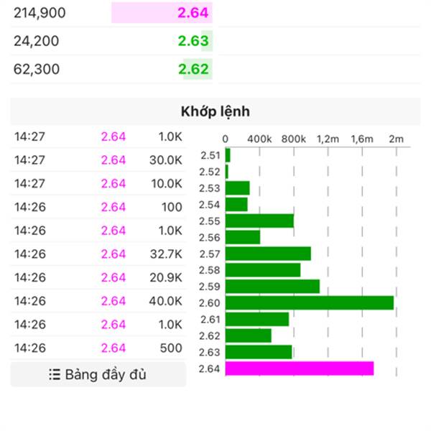Image resolution: width=431 pixels, height=431 pixels.
Task: Select the 14:27 trade with 10.0K volume
Action: click(x=98, y=183)
